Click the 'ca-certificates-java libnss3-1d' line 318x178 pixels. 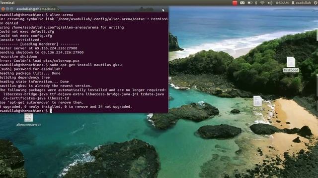point(36,98)
